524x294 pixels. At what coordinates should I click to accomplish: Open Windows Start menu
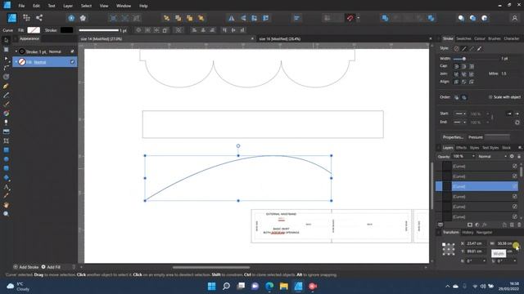point(211,286)
